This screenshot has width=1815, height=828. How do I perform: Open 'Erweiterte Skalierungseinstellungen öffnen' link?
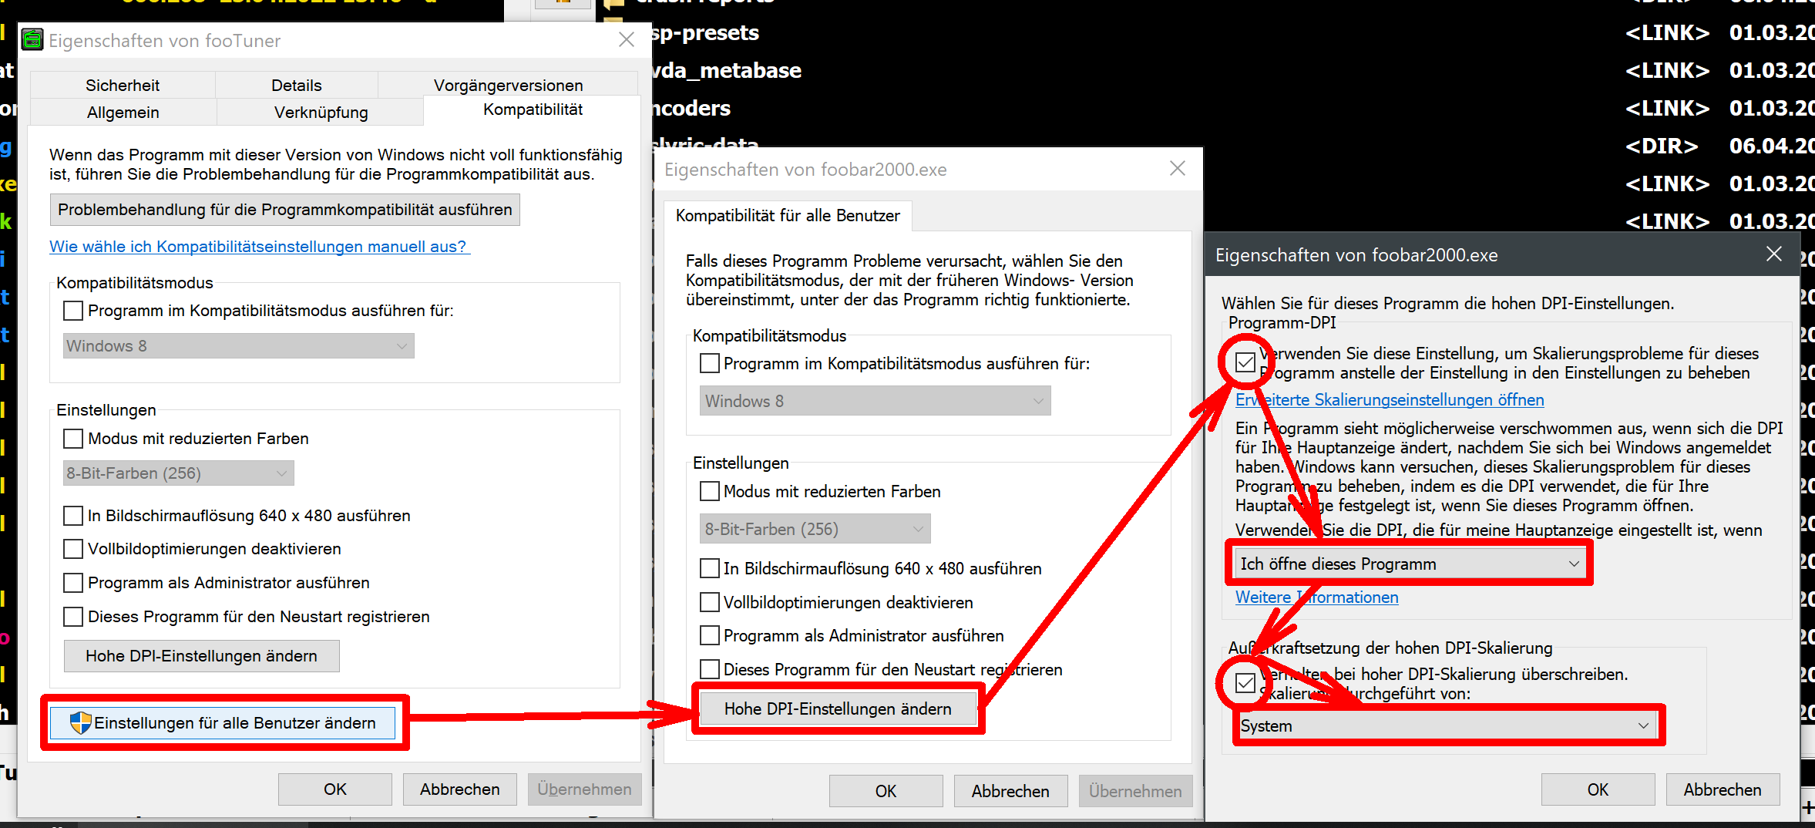pyautogui.click(x=1390, y=400)
